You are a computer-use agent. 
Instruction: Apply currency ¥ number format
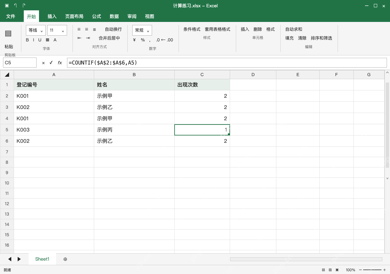click(134, 40)
